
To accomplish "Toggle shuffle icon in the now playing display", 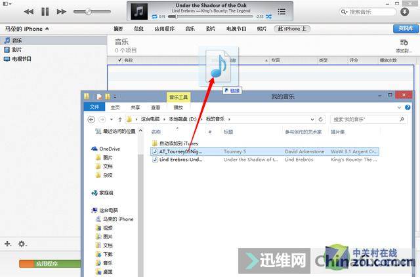I will (x=268, y=16).
